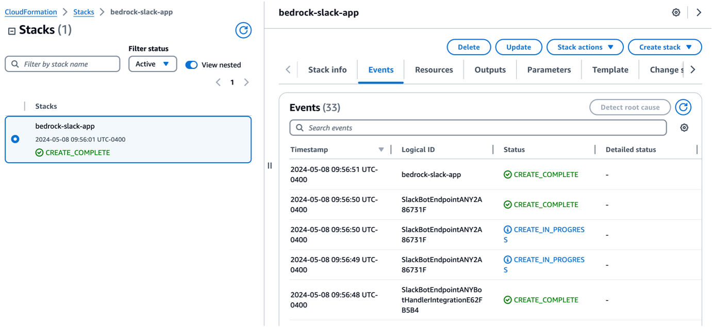712x327 pixels.
Task: Open the Stack actions dropdown
Action: coord(585,47)
